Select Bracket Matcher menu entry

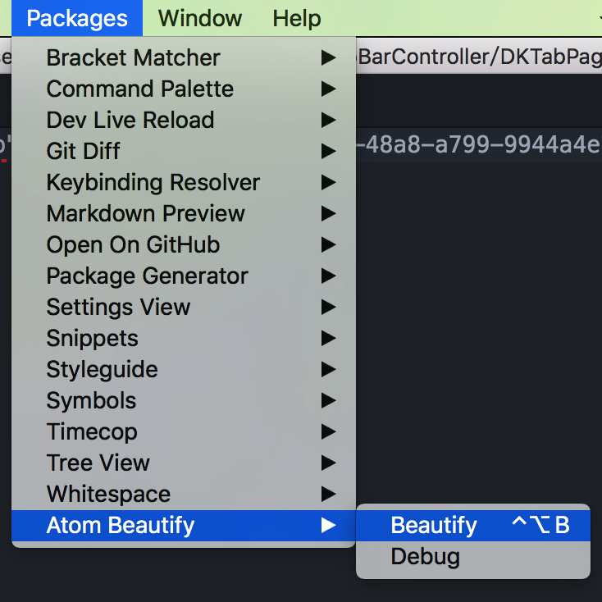184,57
